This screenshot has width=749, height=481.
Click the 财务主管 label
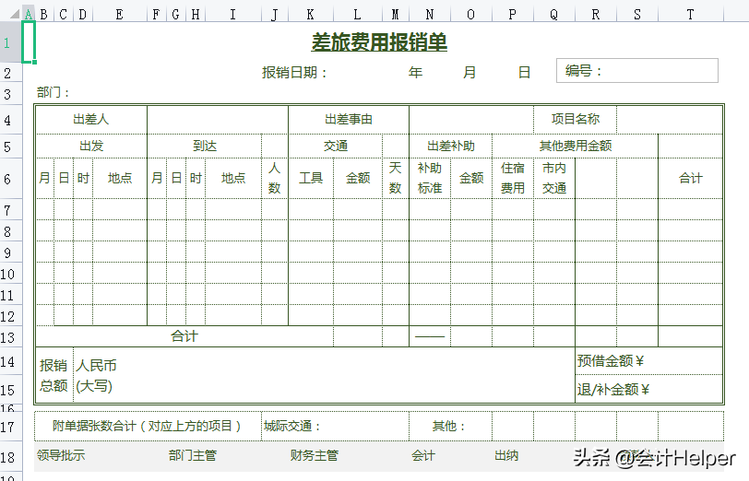pos(314,456)
